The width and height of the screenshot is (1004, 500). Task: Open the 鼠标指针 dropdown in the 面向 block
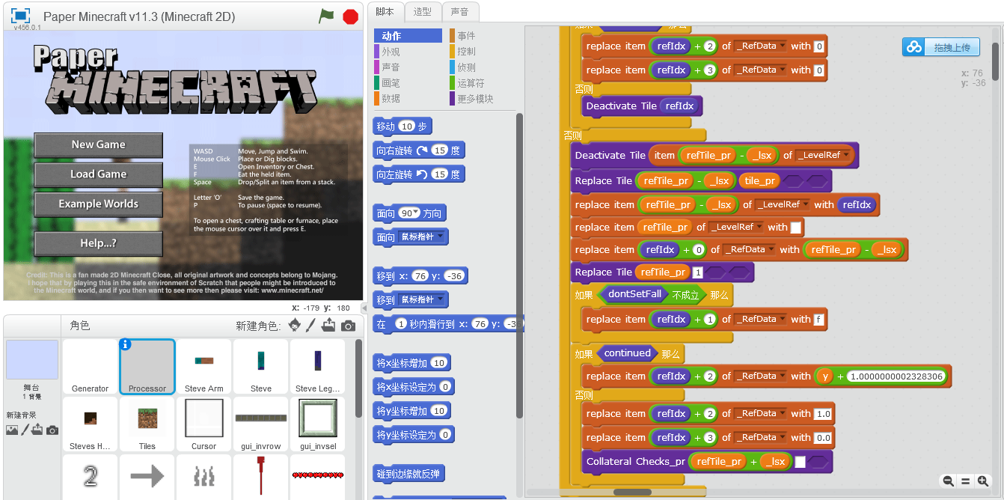point(441,237)
